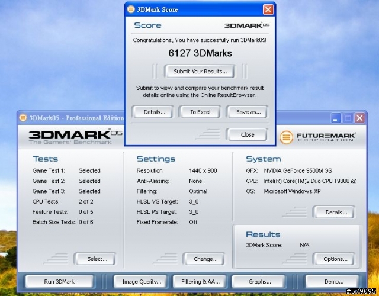Click the CPU Tests value 2 of 2

click(x=86, y=201)
